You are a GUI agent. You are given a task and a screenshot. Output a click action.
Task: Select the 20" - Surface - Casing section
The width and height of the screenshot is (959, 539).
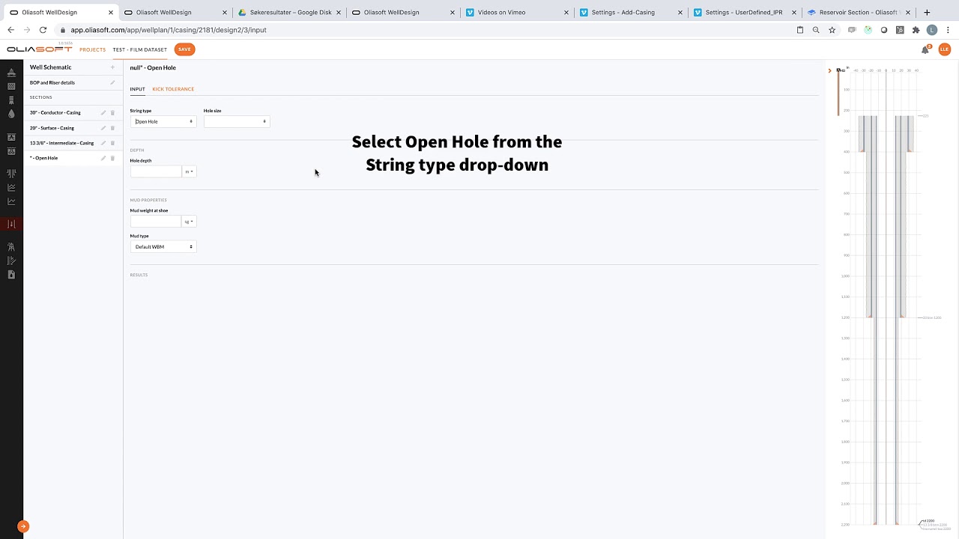(x=52, y=128)
